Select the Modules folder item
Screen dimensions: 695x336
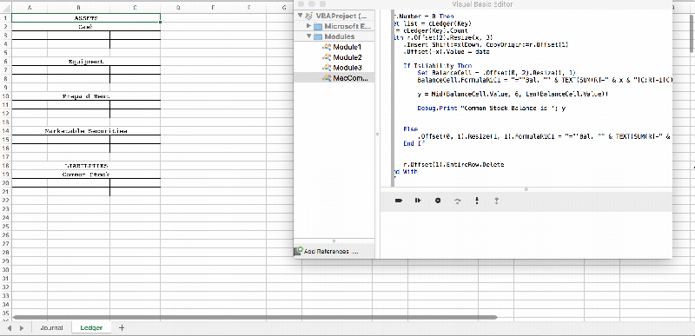334,36
